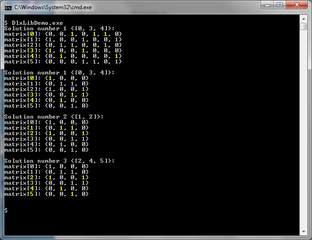Click the scrollbar up arrow
Image resolution: width=312 pixels, height=240 pixels.
point(304,19)
